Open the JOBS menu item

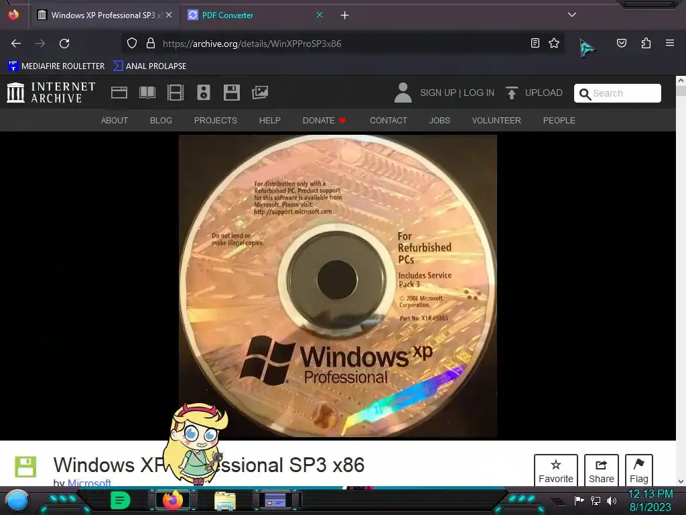[x=439, y=121]
